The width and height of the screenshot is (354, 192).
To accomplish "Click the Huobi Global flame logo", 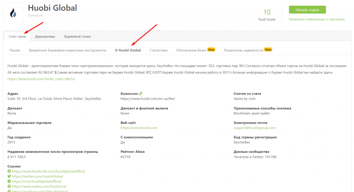I will point(13,13).
